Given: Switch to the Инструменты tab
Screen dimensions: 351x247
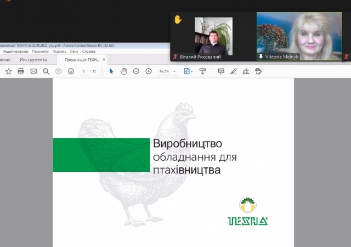Looking at the screenshot, I should [x=33, y=60].
